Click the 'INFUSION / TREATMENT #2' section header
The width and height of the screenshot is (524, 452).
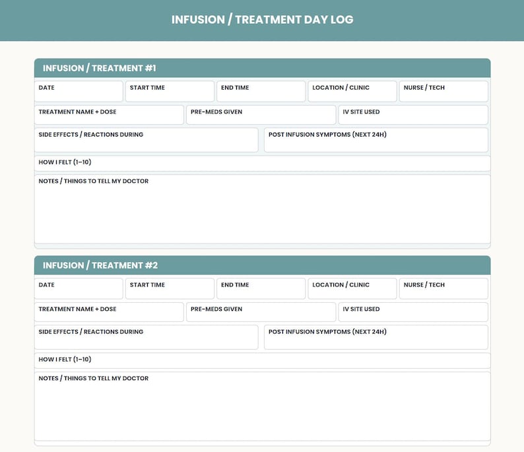click(263, 265)
